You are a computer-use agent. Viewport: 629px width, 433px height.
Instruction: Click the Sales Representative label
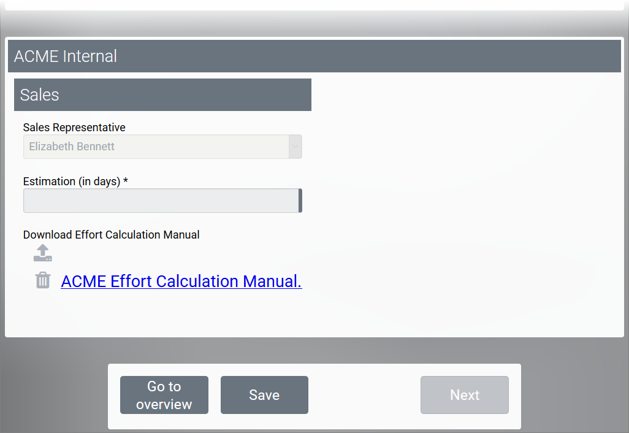pos(74,127)
